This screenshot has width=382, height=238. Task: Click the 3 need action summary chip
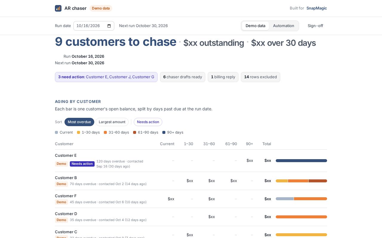(x=106, y=77)
